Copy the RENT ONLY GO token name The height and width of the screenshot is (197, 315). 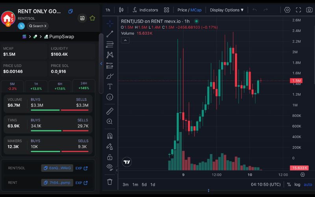click(70, 11)
